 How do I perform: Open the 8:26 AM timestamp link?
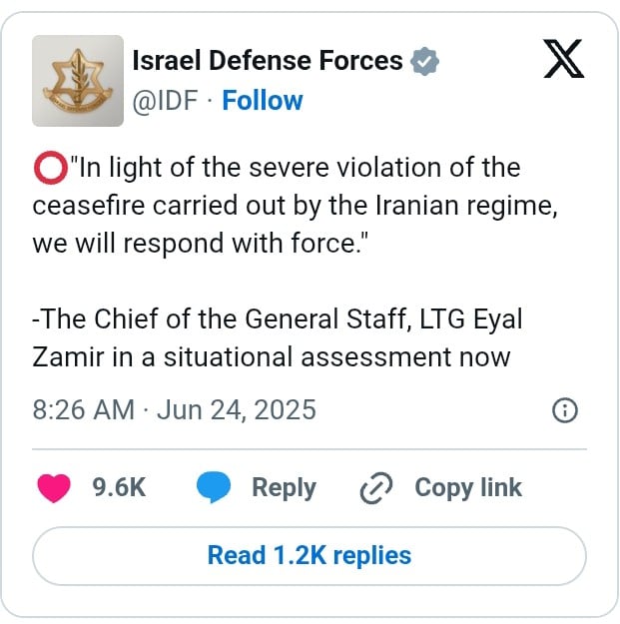(84, 410)
